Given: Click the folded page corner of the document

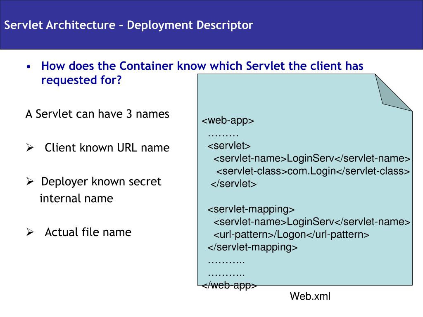Looking at the screenshot, I should [393, 92].
